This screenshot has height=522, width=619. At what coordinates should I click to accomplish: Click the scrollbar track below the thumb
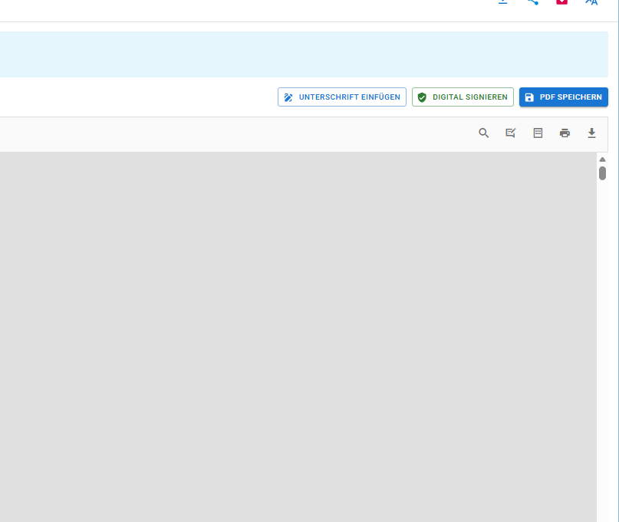[x=602, y=345]
